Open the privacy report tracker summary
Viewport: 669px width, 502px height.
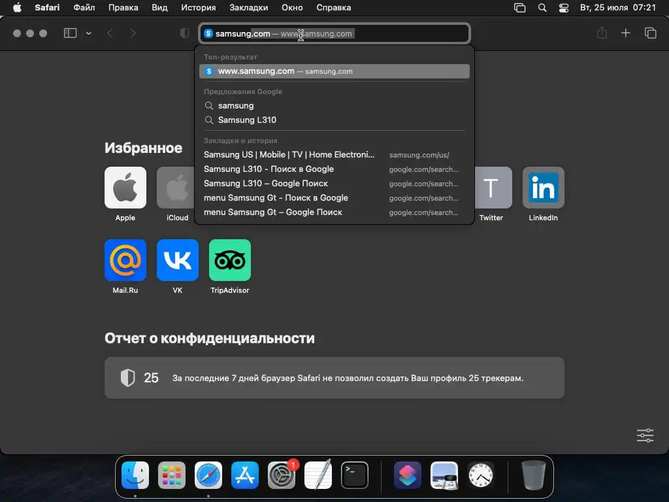334,378
